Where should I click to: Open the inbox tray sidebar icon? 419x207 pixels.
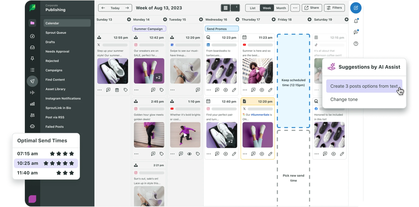[32, 47]
